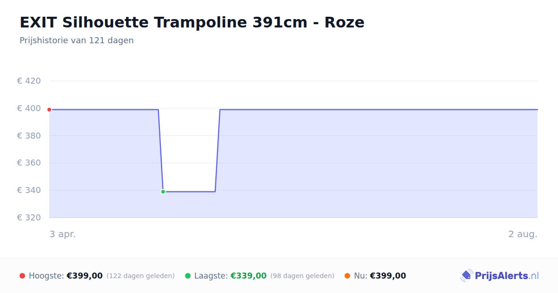This screenshot has height=293, width=558.
Task: Click the € 340 axis label
Action: click(29, 190)
